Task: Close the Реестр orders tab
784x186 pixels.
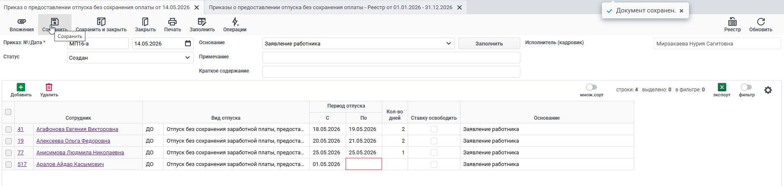Action: tap(460, 8)
